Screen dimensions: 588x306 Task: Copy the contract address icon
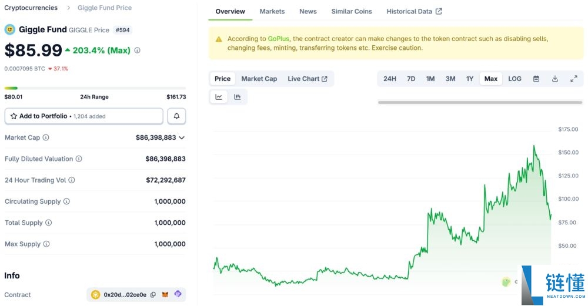pos(153,295)
